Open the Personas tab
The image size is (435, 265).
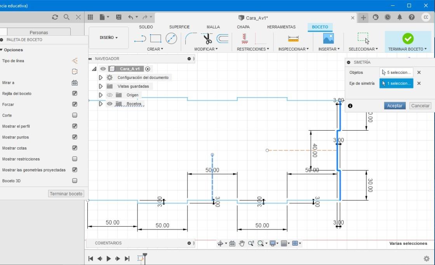coord(39,32)
